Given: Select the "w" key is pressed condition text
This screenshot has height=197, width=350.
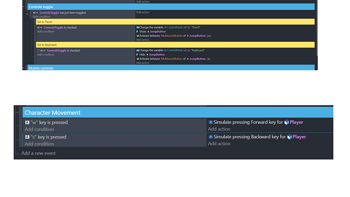Looking at the screenshot, I should (x=49, y=122).
